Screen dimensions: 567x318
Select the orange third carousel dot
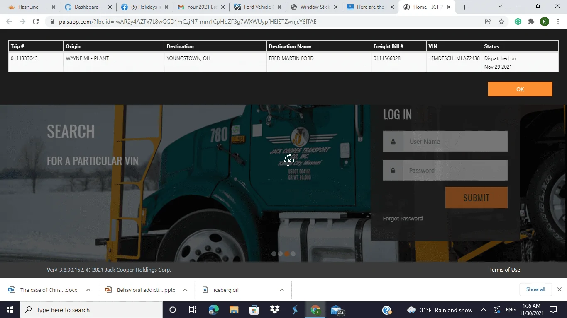286,254
